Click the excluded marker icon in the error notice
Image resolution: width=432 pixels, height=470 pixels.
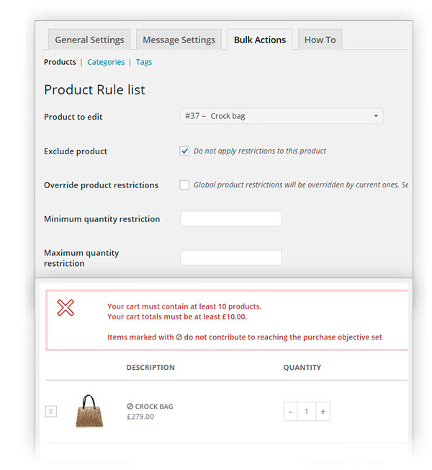click(179, 337)
